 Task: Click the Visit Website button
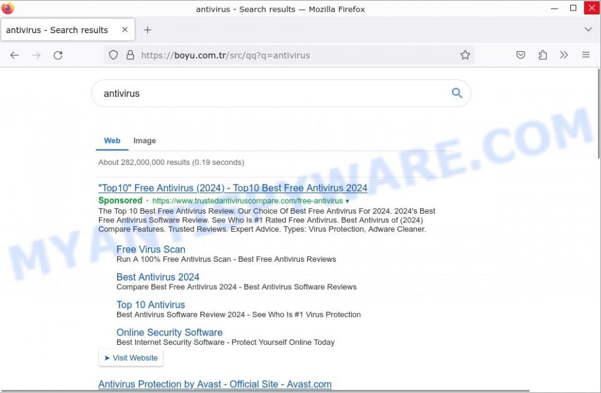(x=131, y=358)
